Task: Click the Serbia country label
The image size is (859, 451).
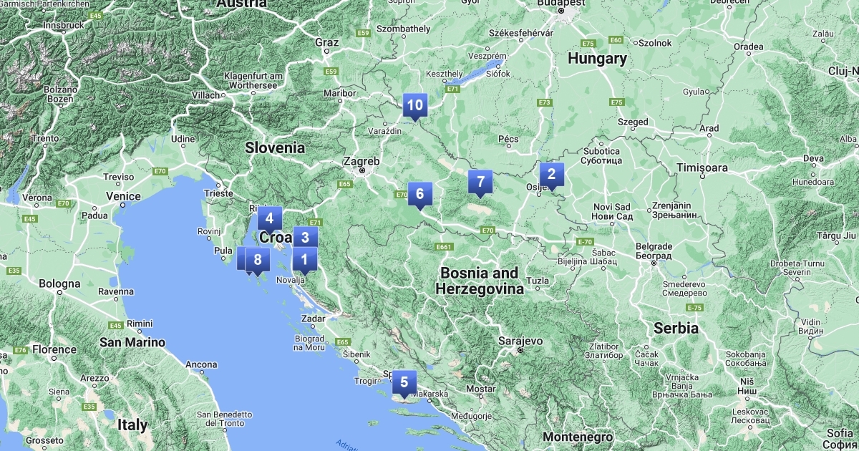Action: [676, 328]
